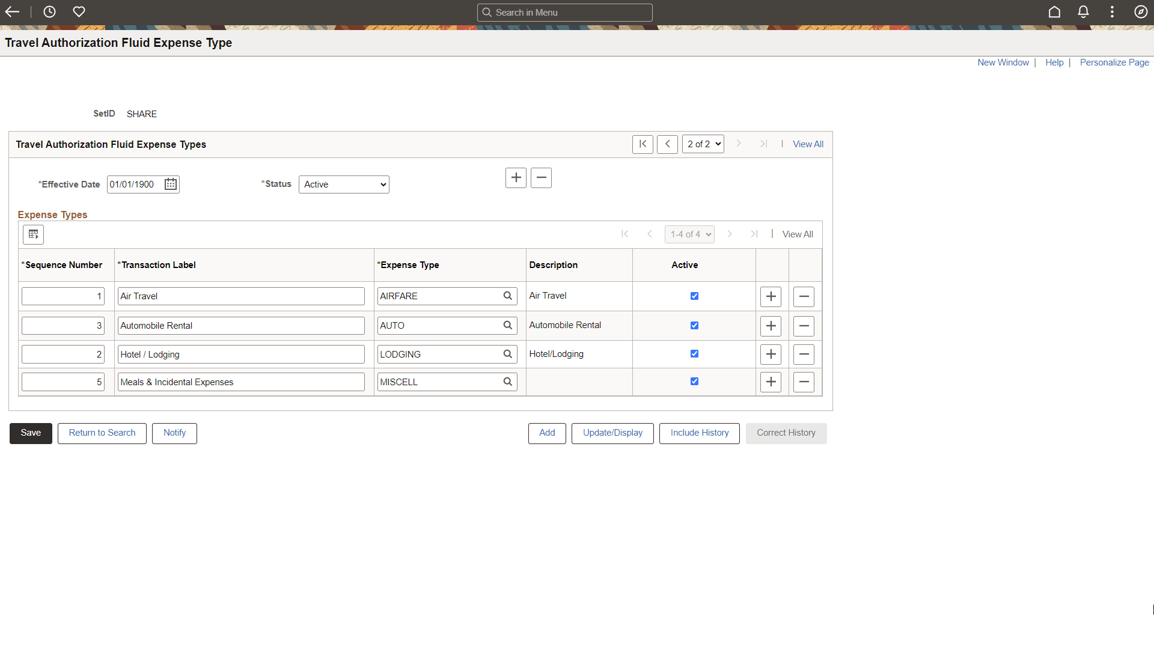Image resolution: width=1154 pixels, height=649 pixels.
Task: Toggle Active checkbox for MISCELL row
Action: [694, 382]
